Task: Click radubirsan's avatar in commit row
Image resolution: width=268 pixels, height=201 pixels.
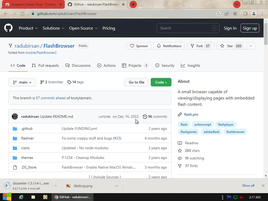Action: (x=15, y=116)
